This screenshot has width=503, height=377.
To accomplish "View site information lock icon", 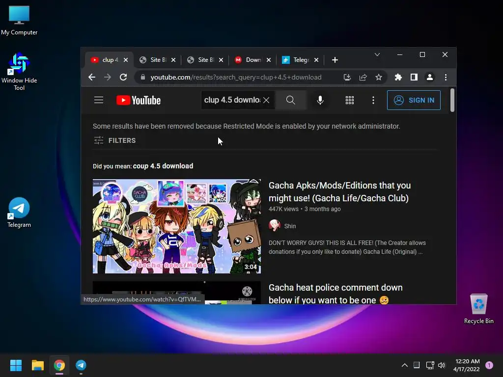I will click(143, 77).
